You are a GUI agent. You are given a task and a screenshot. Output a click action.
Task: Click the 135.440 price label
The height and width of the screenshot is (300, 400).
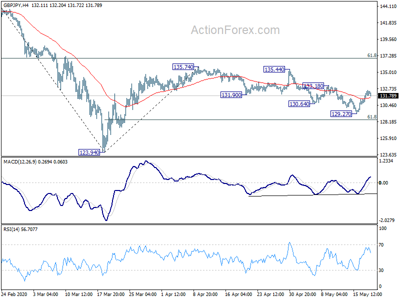click(274, 69)
